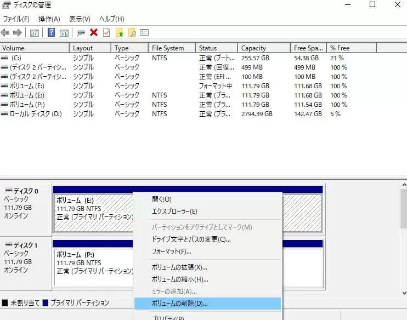Select ボリュームの削除(D)... menu entry

pos(208,304)
